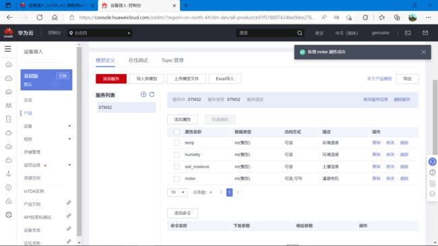Open IoTDA实例 in sidebar
Viewport: 438px width, 246px height.
tap(34, 191)
